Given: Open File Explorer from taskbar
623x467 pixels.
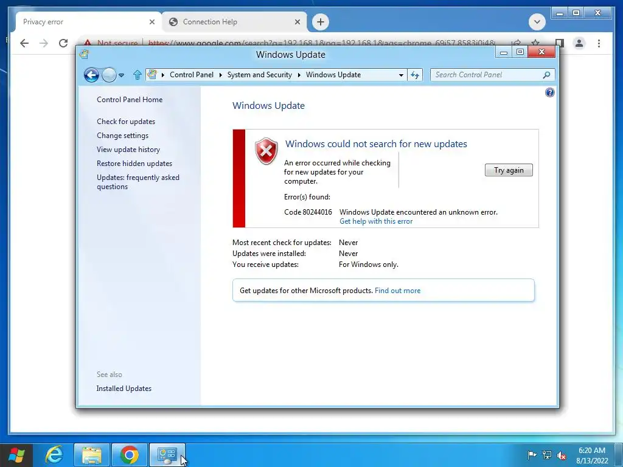Looking at the screenshot, I should (x=92, y=455).
